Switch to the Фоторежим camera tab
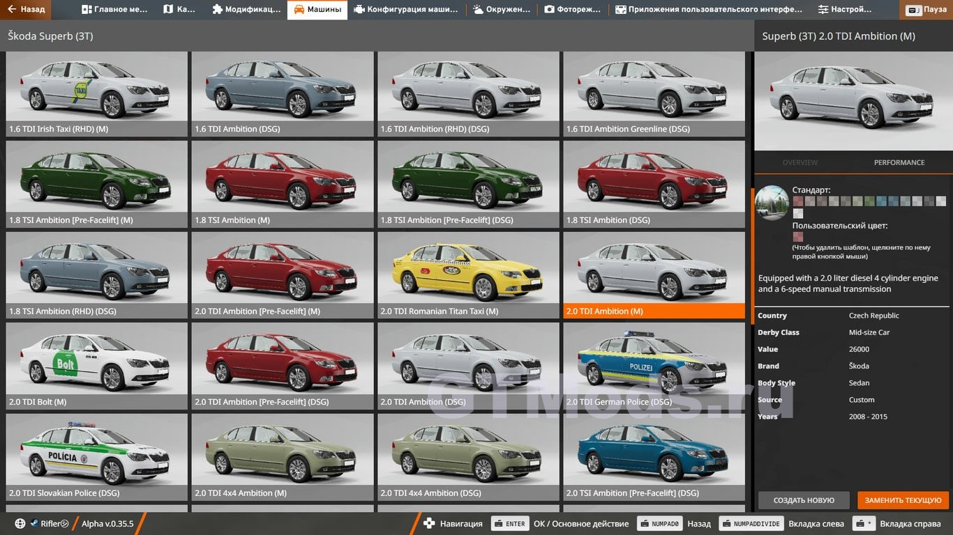 coord(573,10)
